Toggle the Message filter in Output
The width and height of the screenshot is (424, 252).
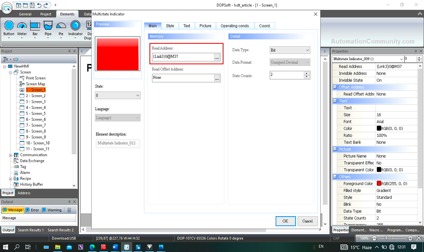13,210
